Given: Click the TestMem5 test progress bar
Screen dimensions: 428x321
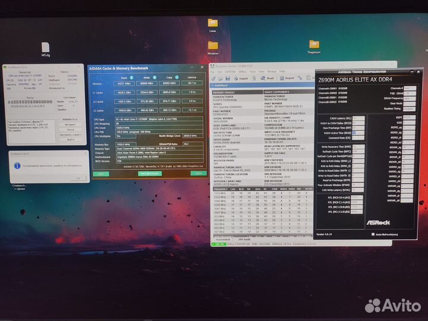Looking at the screenshot, I should click(30, 102).
